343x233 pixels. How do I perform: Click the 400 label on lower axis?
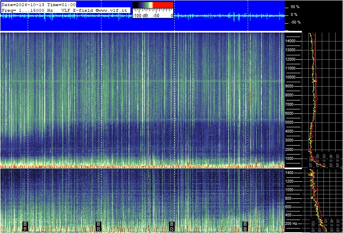[288, 216]
